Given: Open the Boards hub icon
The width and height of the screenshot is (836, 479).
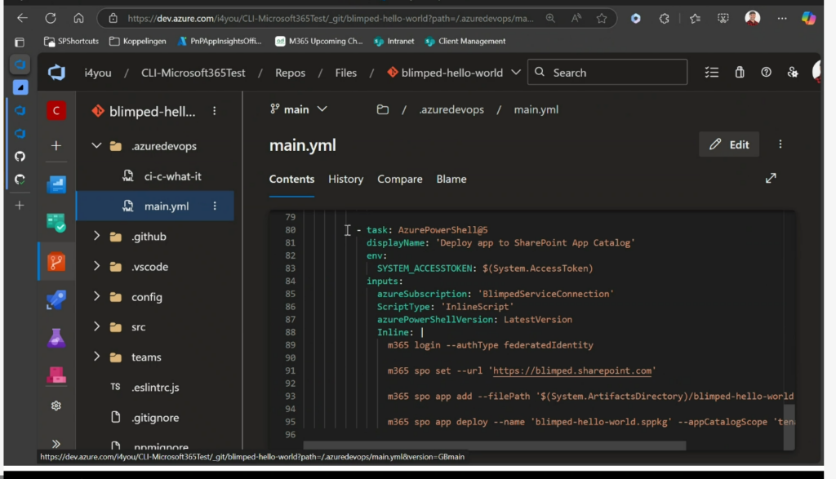Looking at the screenshot, I should click(56, 223).
